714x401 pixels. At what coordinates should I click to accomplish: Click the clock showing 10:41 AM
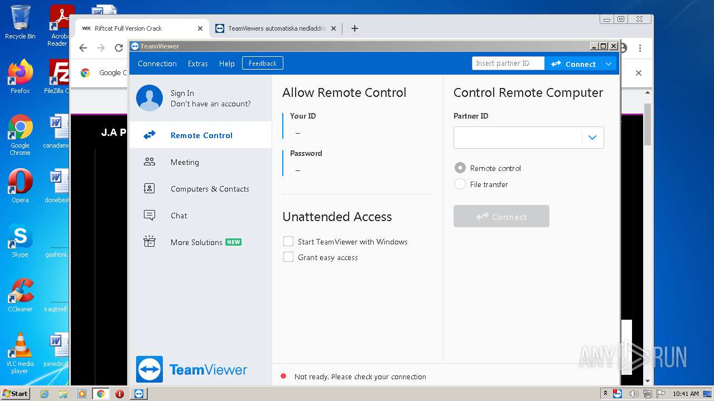[x=686, y=394]
